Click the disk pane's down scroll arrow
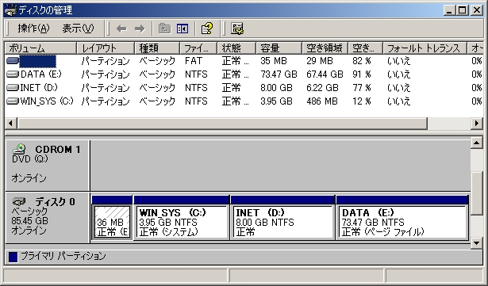 (x=476, y=243)
